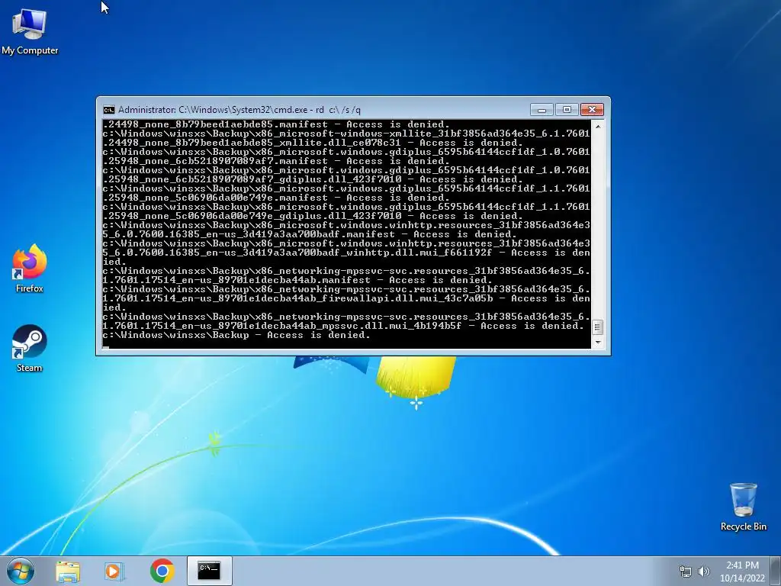
Task: Open the My Computer desktop icon
Action: click(x=30, y=31)
